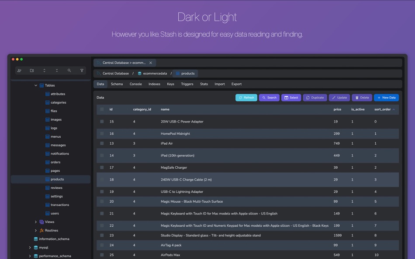
Task: Click the menus table icon
Action: click(47, 136)
